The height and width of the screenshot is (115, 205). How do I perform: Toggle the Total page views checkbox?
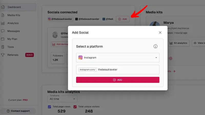[49, 107]
